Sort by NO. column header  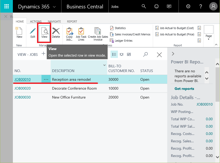18,71
